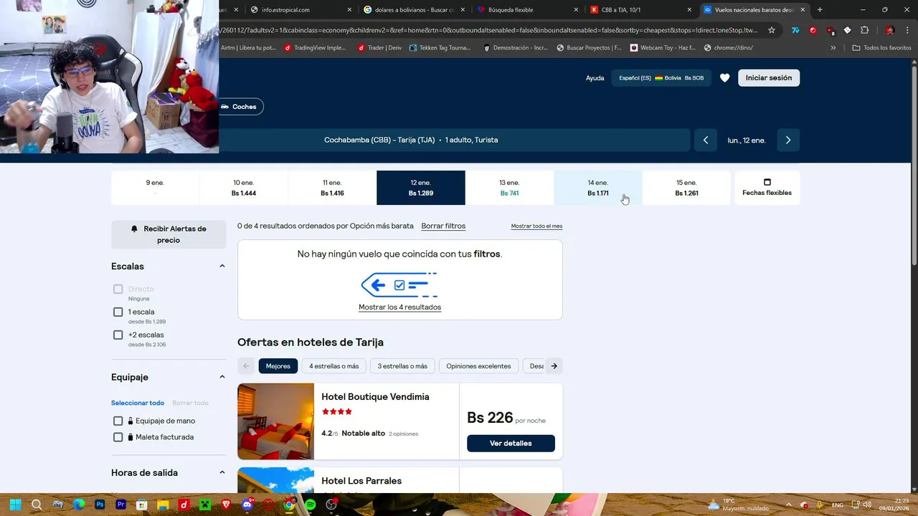918x516 pixels.
Task: Select the Mejores hotel filter chip
Action: tap(278, 366)
